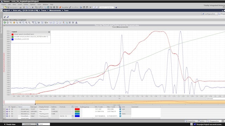Image resolution: width=225 pixels, height=126 pixels.
Task: Click the Devices & networks side tab
Action: 1,26
